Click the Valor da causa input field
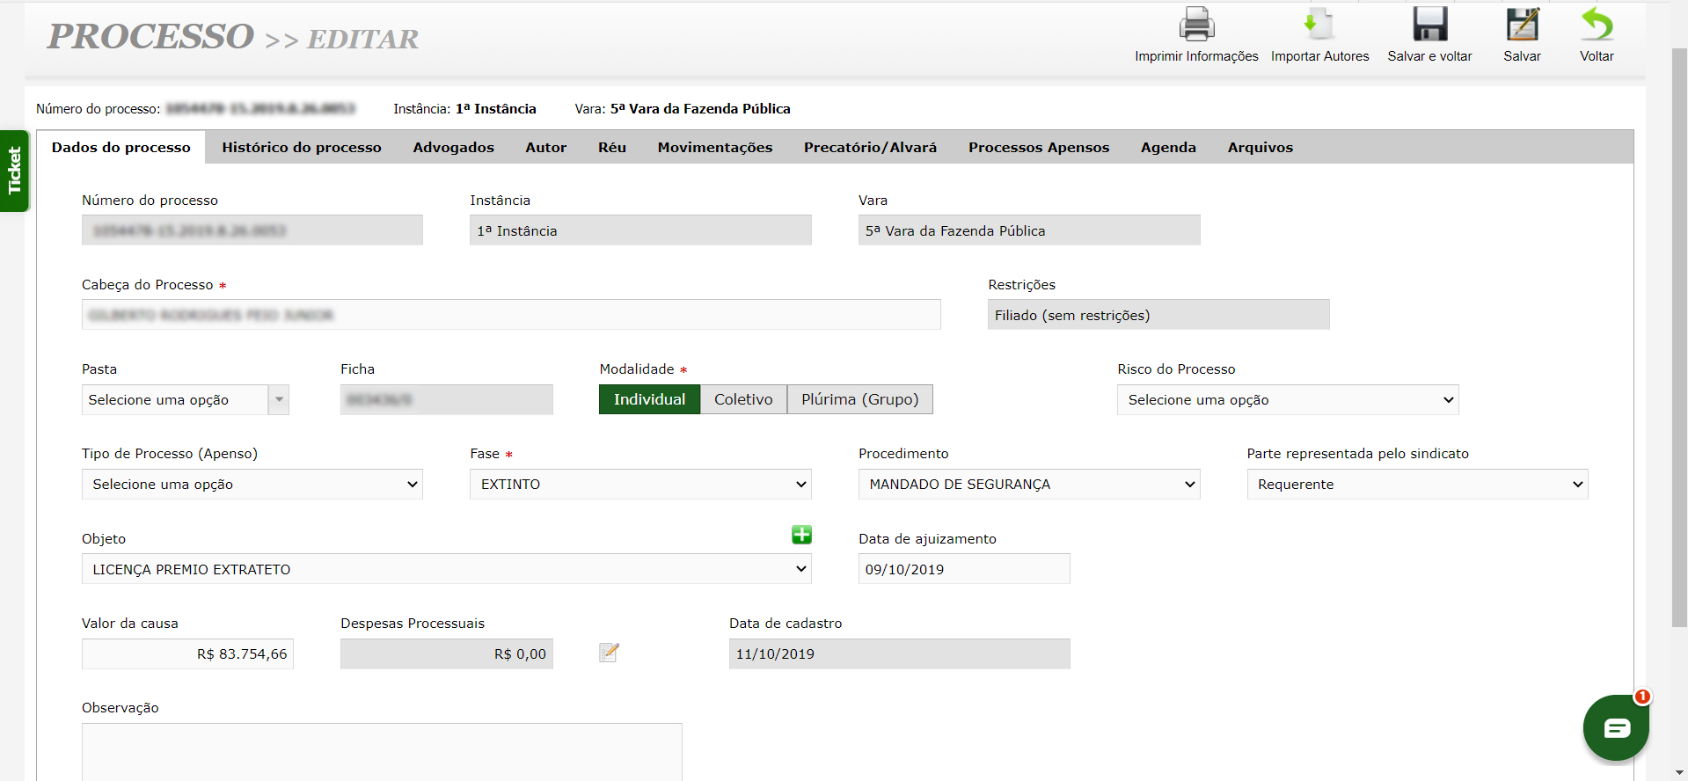This screenshot has width=1688, height=781. [187, 654]
